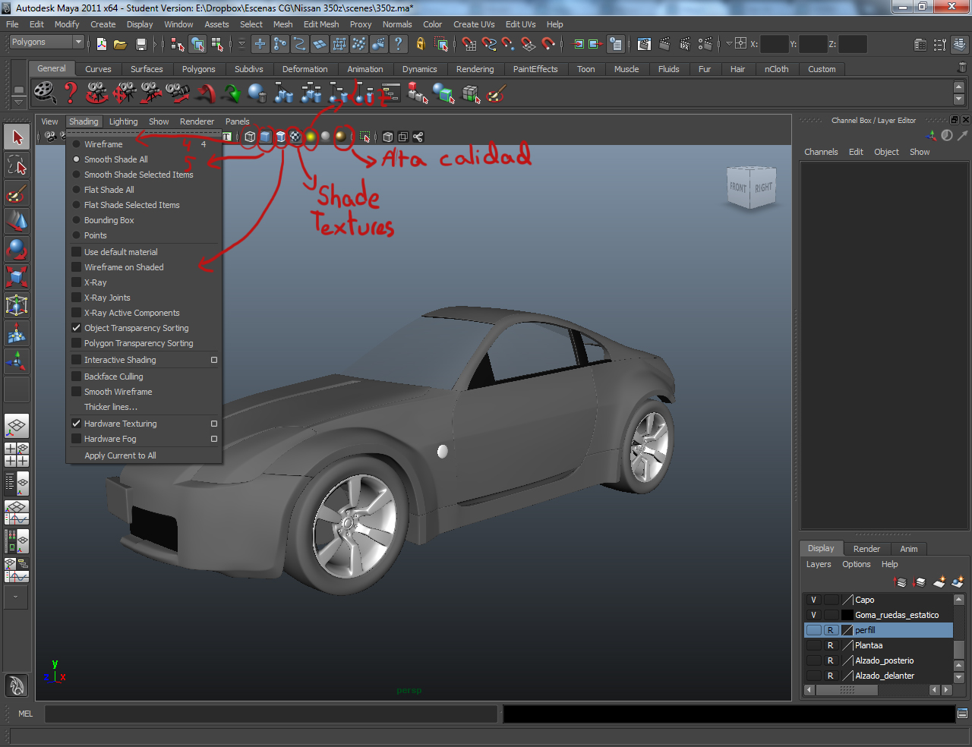Uncheck Hardware Texturing
972x747 pixels.
[x=76, y=424]
